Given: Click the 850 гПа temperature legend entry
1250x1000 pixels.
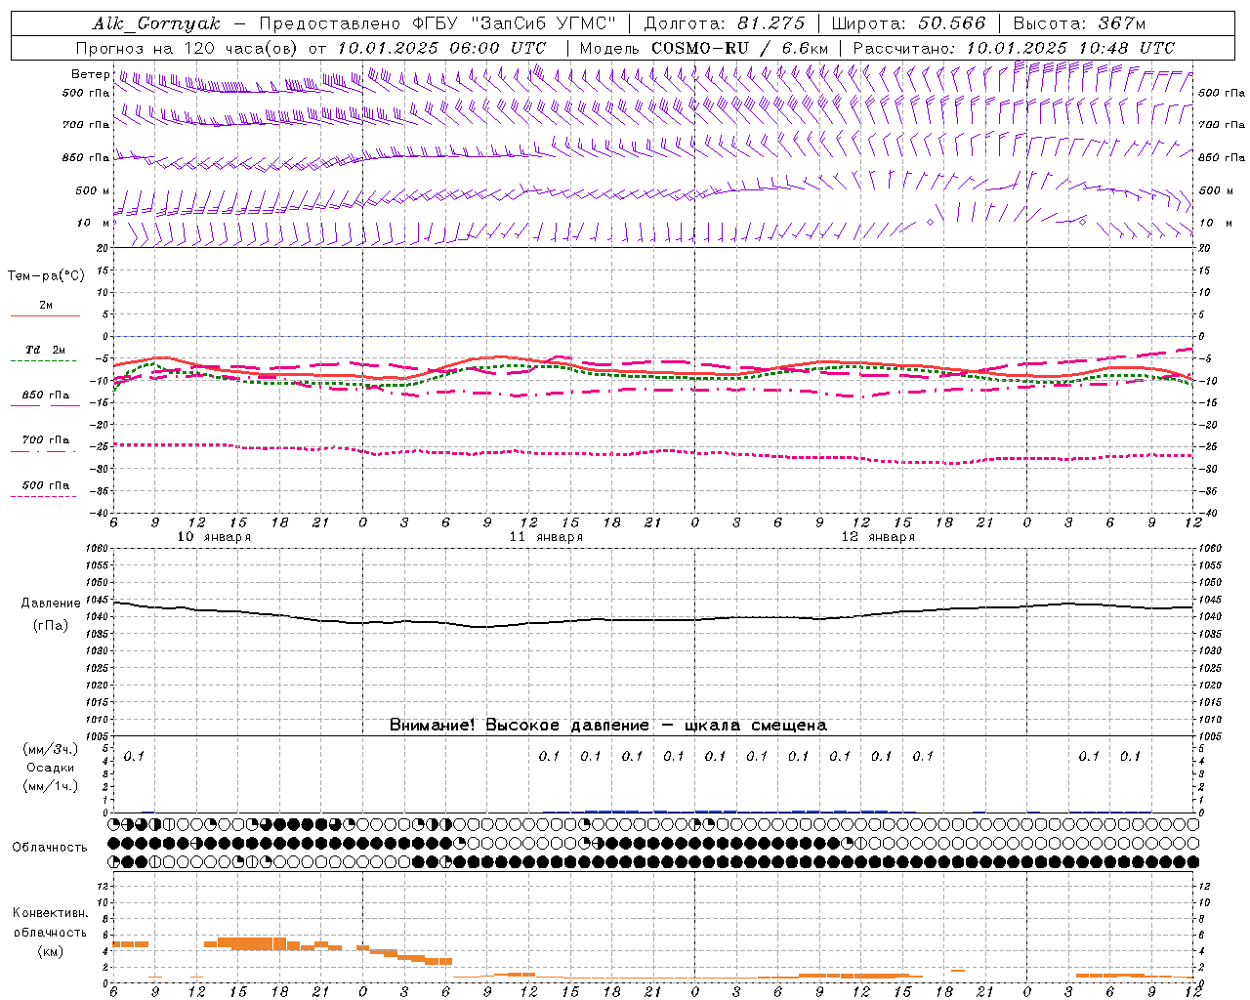Looking at the screenshot, I should click(46, 396).
